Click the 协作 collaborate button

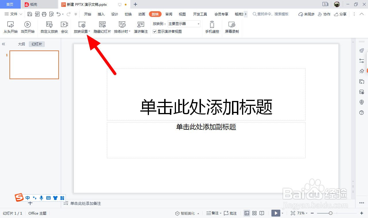[324, 14]
